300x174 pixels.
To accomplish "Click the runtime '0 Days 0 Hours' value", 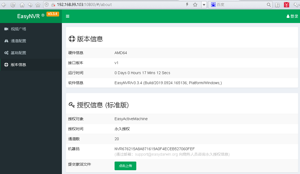I will click(142, 73).
